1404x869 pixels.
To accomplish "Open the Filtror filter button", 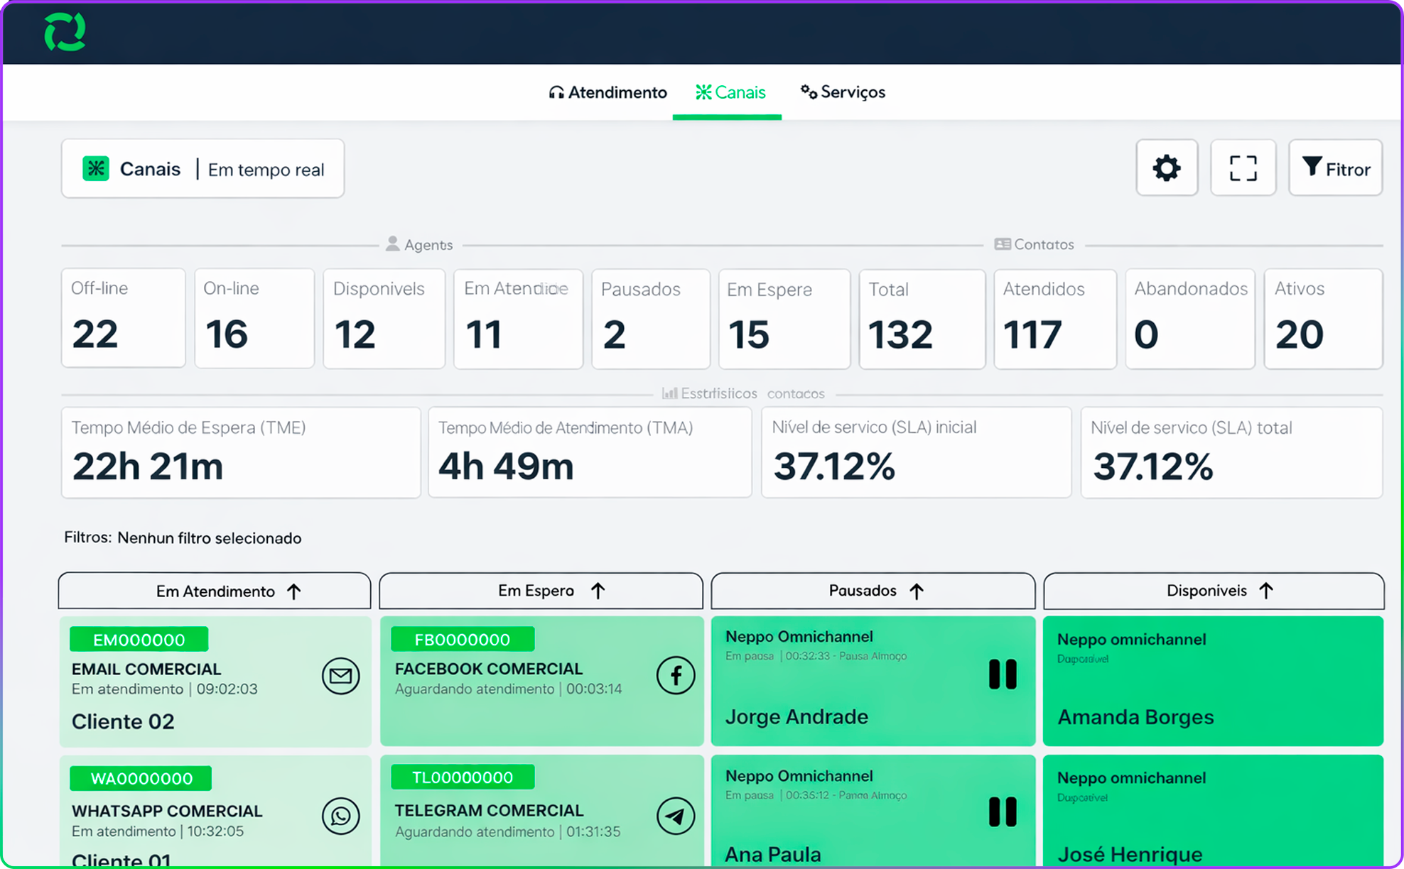I will [1335, 168].
